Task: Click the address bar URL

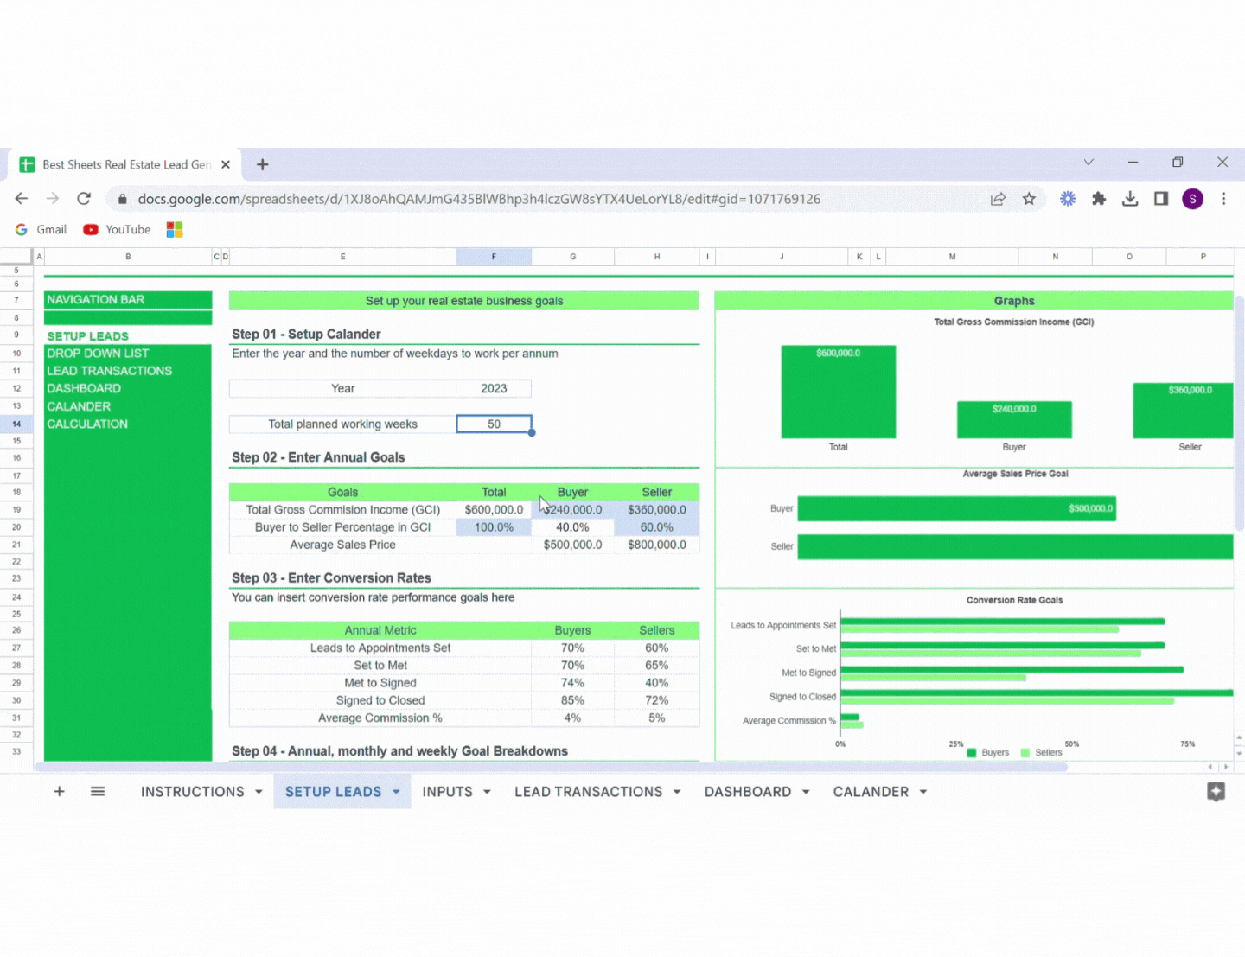Action: tap(479, 199)
